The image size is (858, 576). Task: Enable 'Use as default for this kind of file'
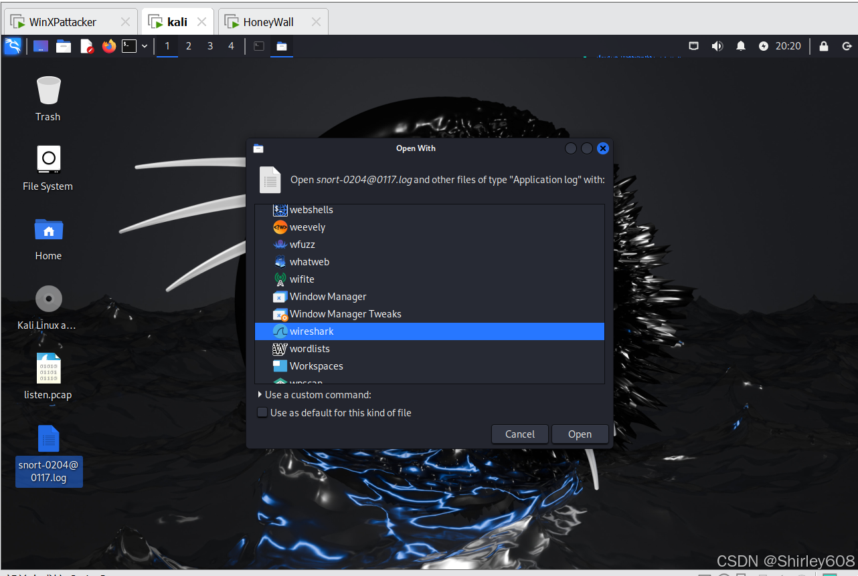click(x=262, y=413)
